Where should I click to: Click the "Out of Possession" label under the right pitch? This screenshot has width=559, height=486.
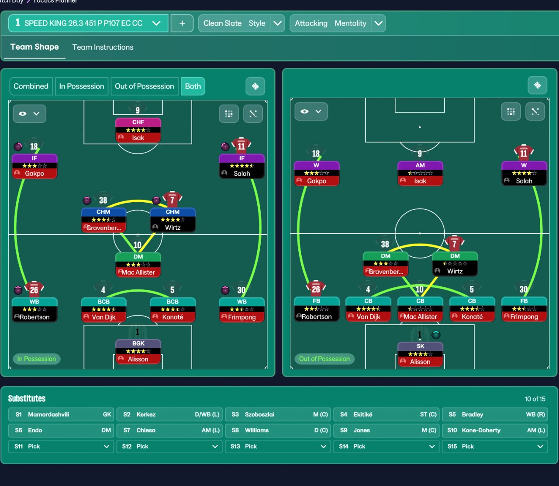coord(324,359)
